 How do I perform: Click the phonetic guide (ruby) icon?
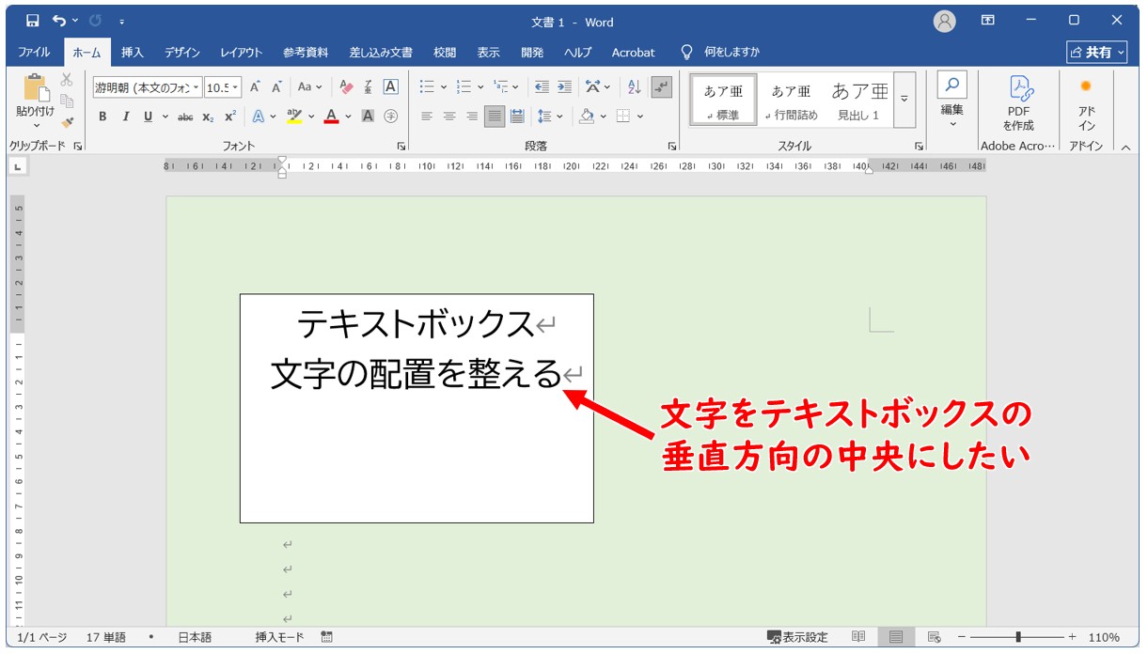point(369,87)
